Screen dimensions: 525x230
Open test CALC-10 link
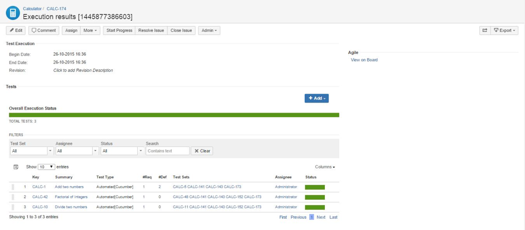coord(40,207)
